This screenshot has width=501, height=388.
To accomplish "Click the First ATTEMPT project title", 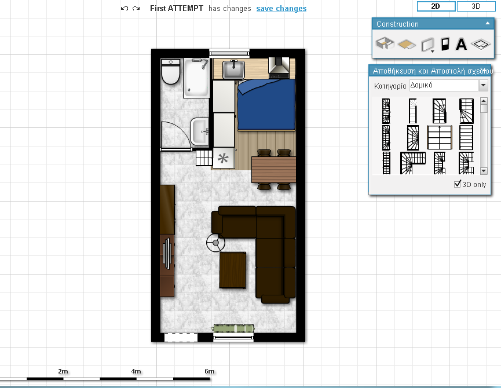I will (176, 9).
